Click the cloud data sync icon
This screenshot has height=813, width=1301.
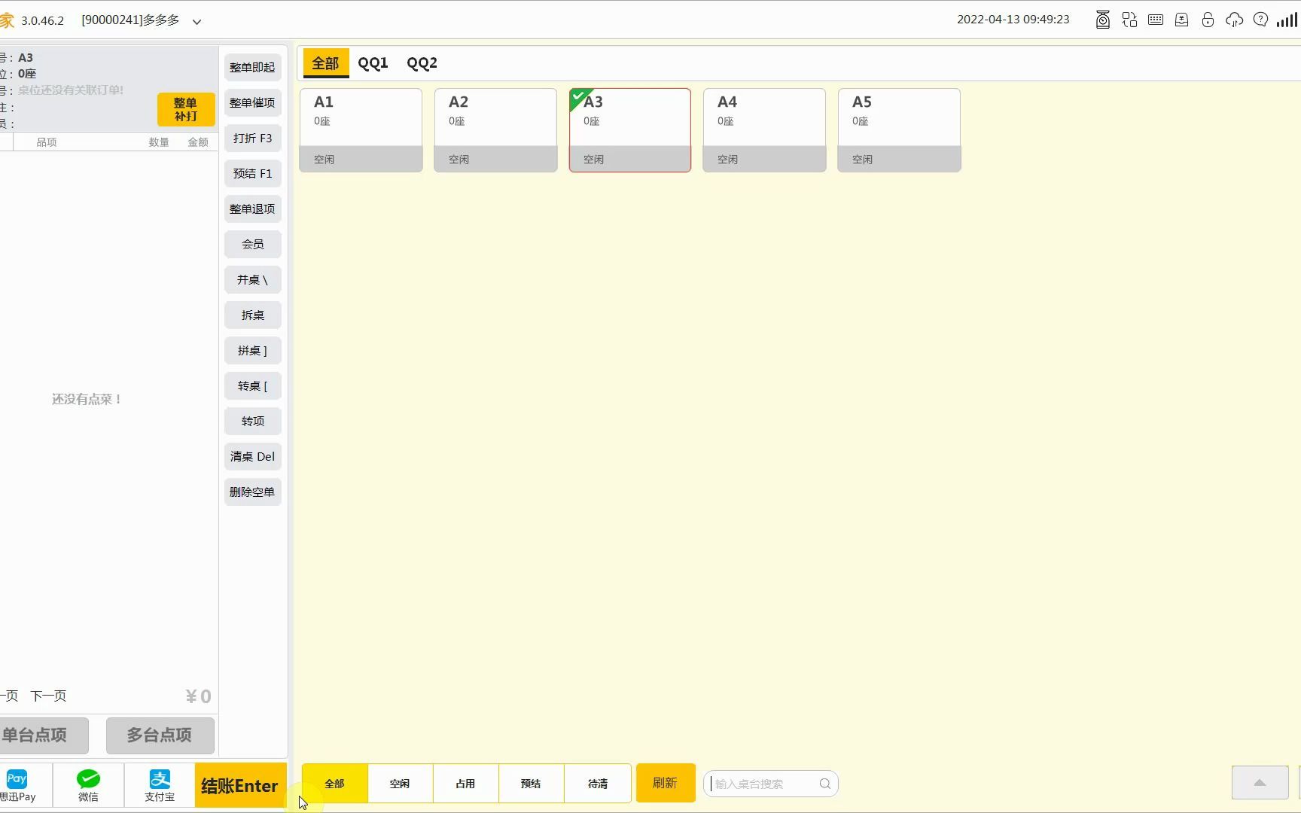click(1234, 20)
